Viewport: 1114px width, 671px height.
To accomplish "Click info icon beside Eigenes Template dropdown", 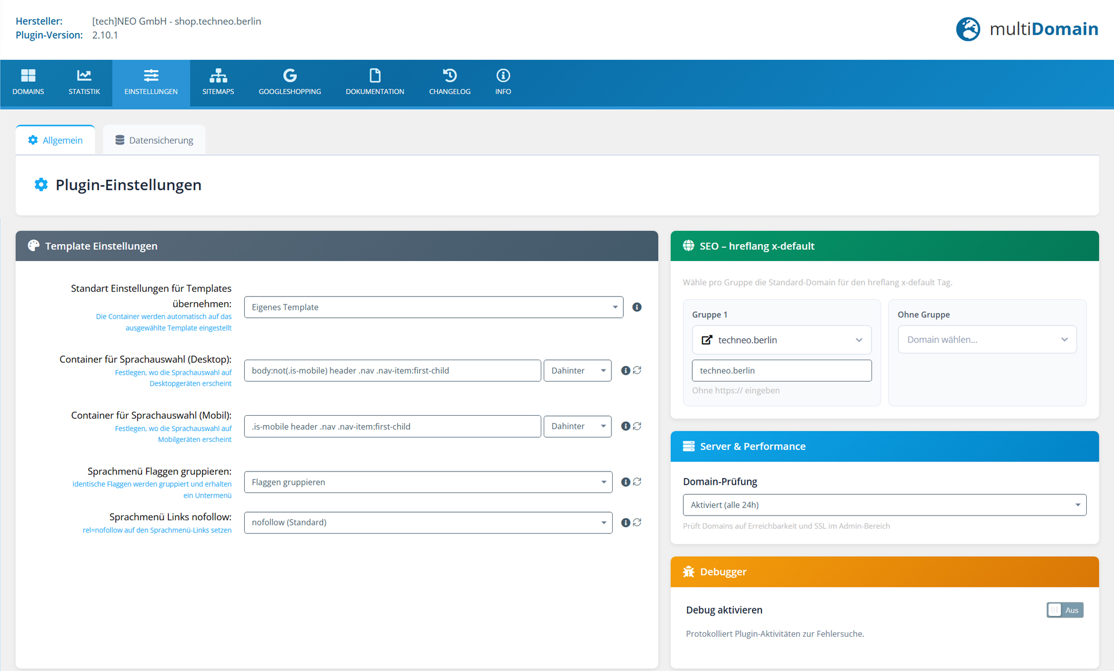I will [x=636, y=307].
